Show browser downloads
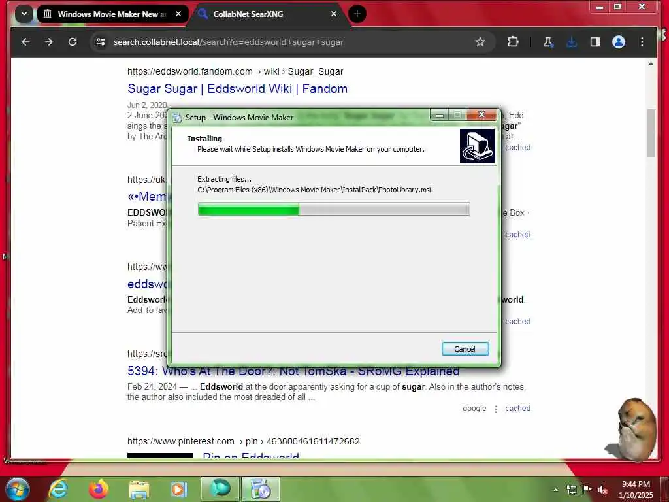Viewport: 669px width, 502px height. (x=571, y=42)
